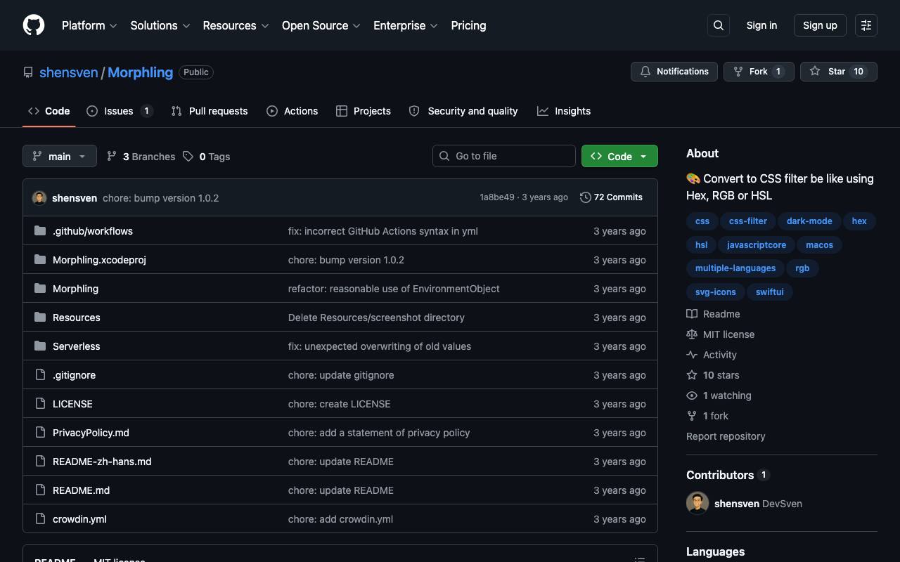
Task: Click the Morphling repository name link
Action: pyautogui.click(x=140, y=72)
